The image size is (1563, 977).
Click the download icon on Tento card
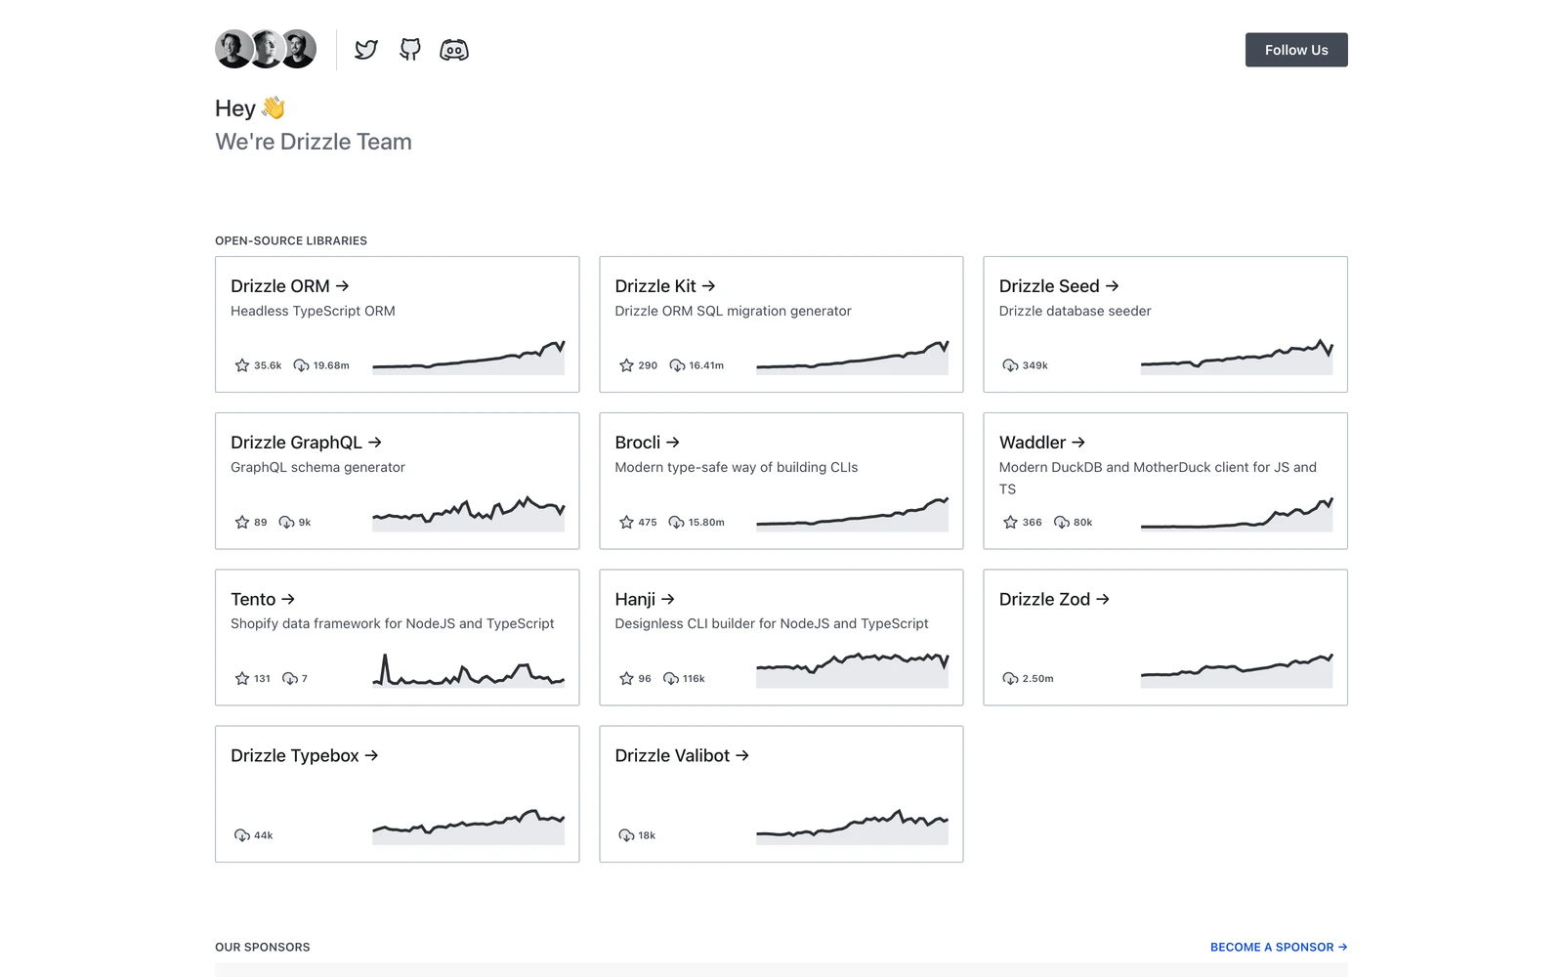coord(290,678)
